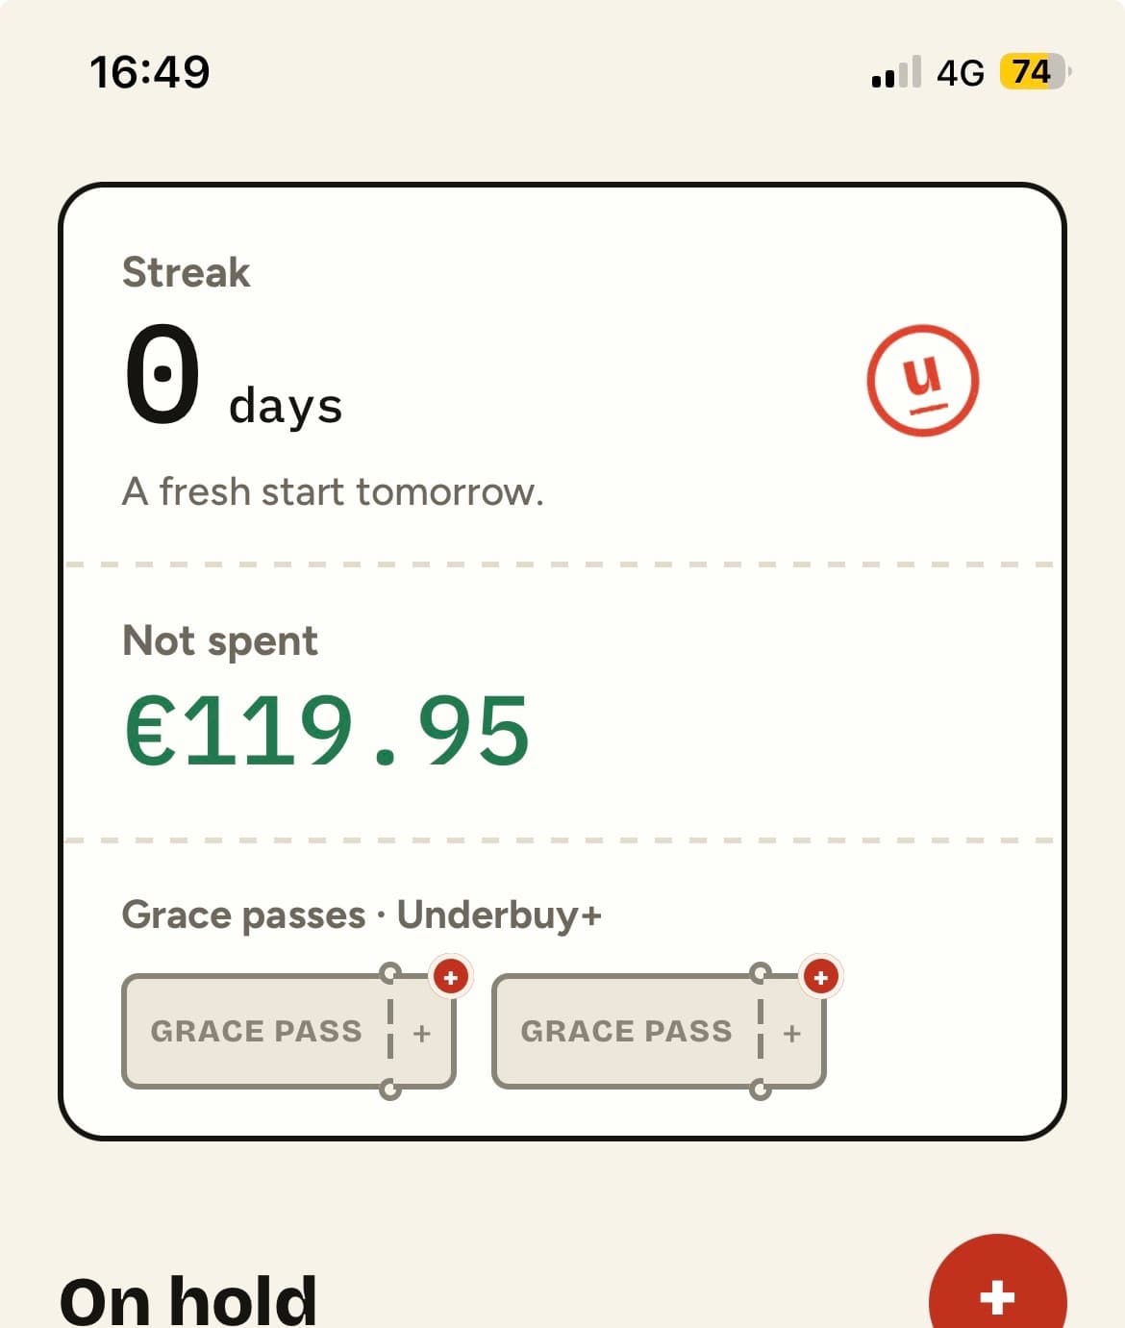Tap the red plus badge on first grace pass
Screen dimensions: 1125x1328
pyautogui.click(x=451, y=977)
